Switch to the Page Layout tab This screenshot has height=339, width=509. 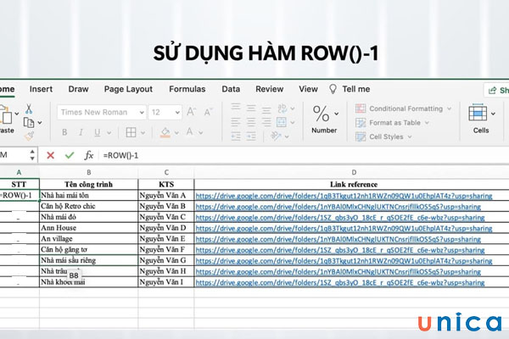(128, 89)
